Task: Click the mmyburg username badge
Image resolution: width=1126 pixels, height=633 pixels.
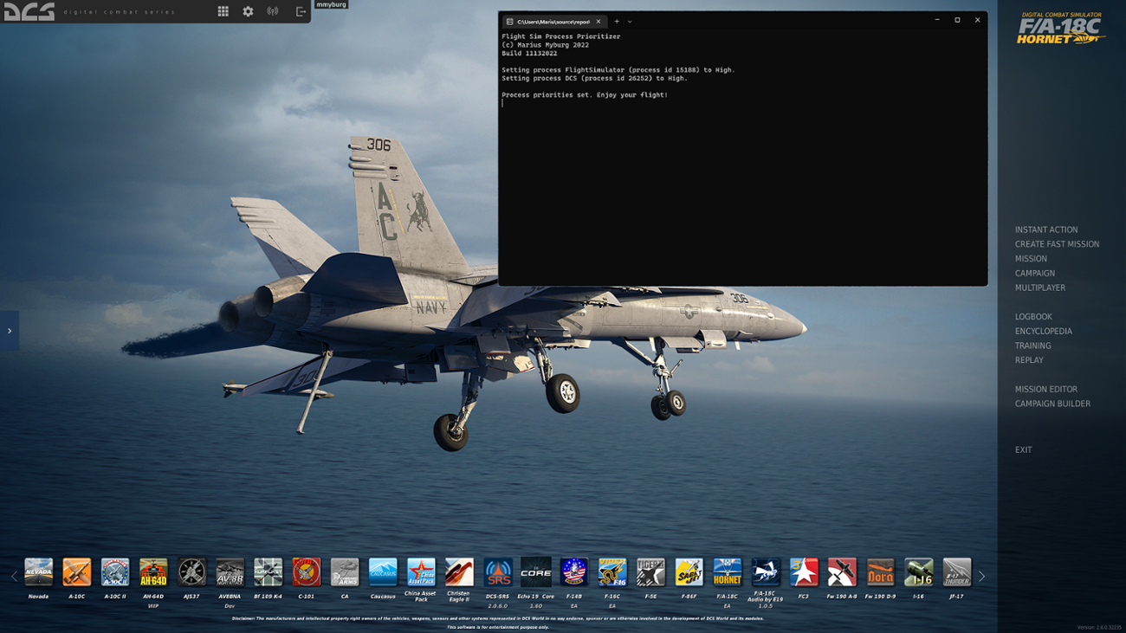Action: coord(333,4)
